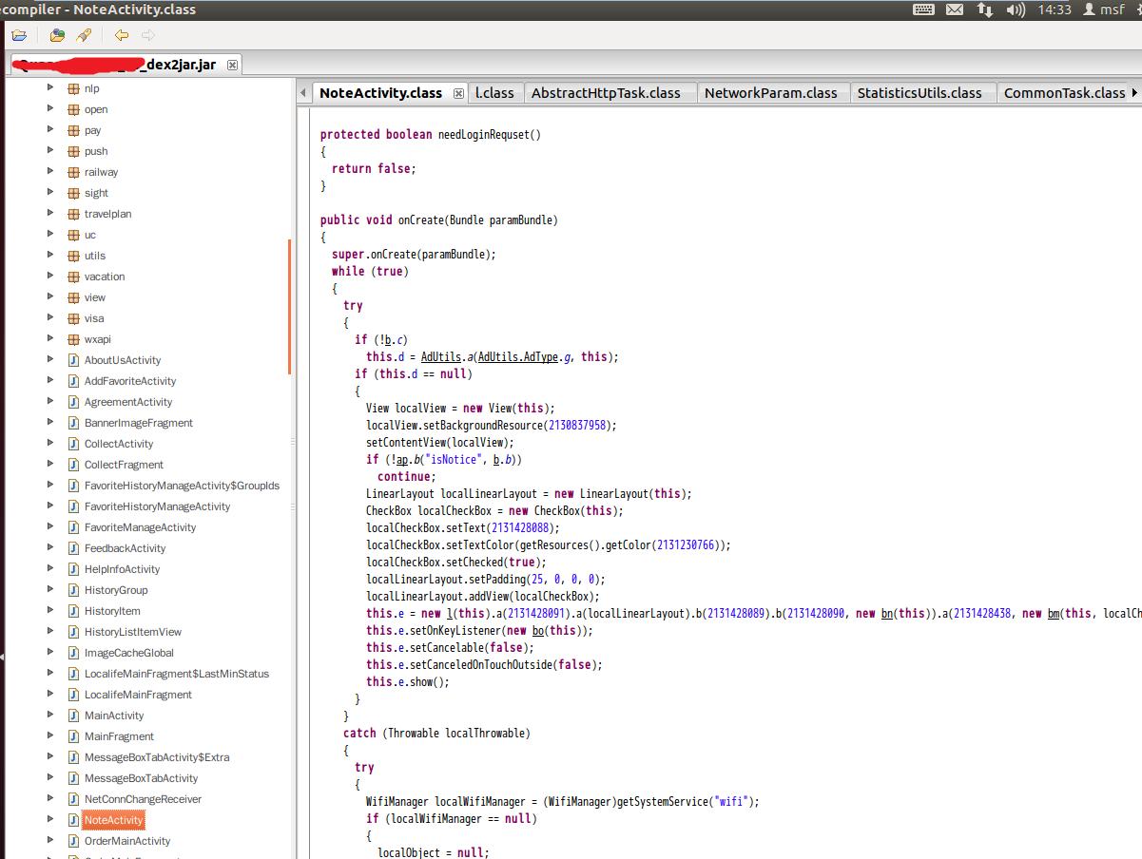Switch to AbstractHttpTask.class tab
This screenshot has height=859, width=1142.
[606, 93]
